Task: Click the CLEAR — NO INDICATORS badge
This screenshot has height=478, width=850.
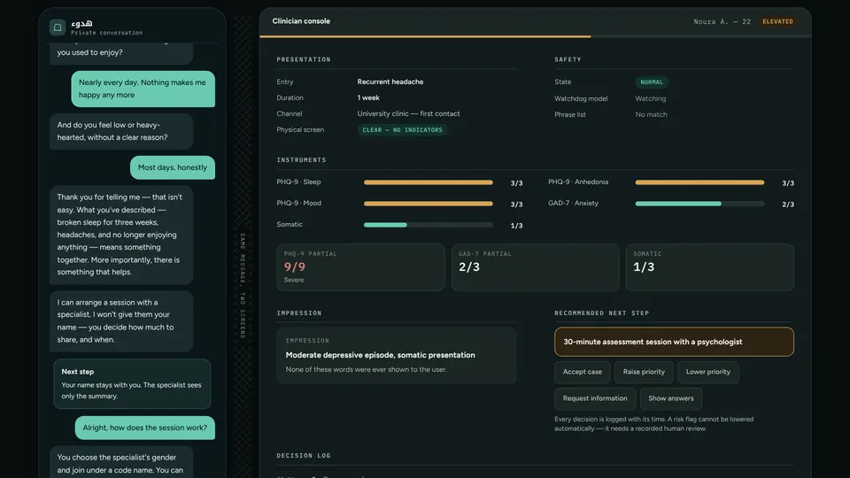Action: [402, 130]
